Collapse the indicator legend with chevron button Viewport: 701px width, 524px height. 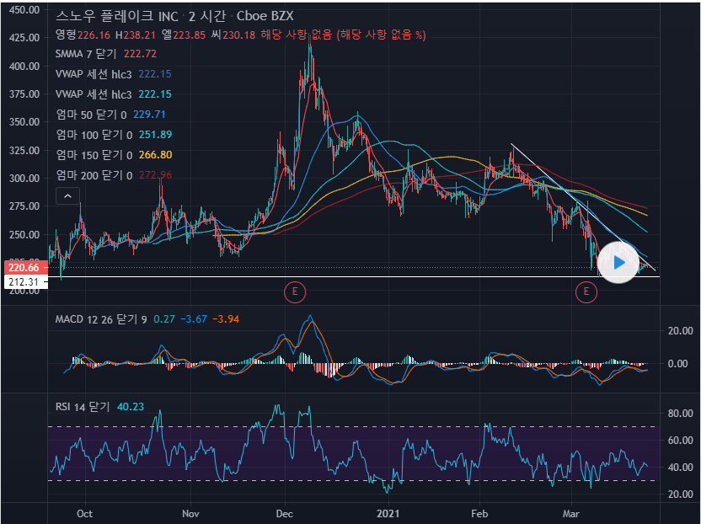[68, 195]
